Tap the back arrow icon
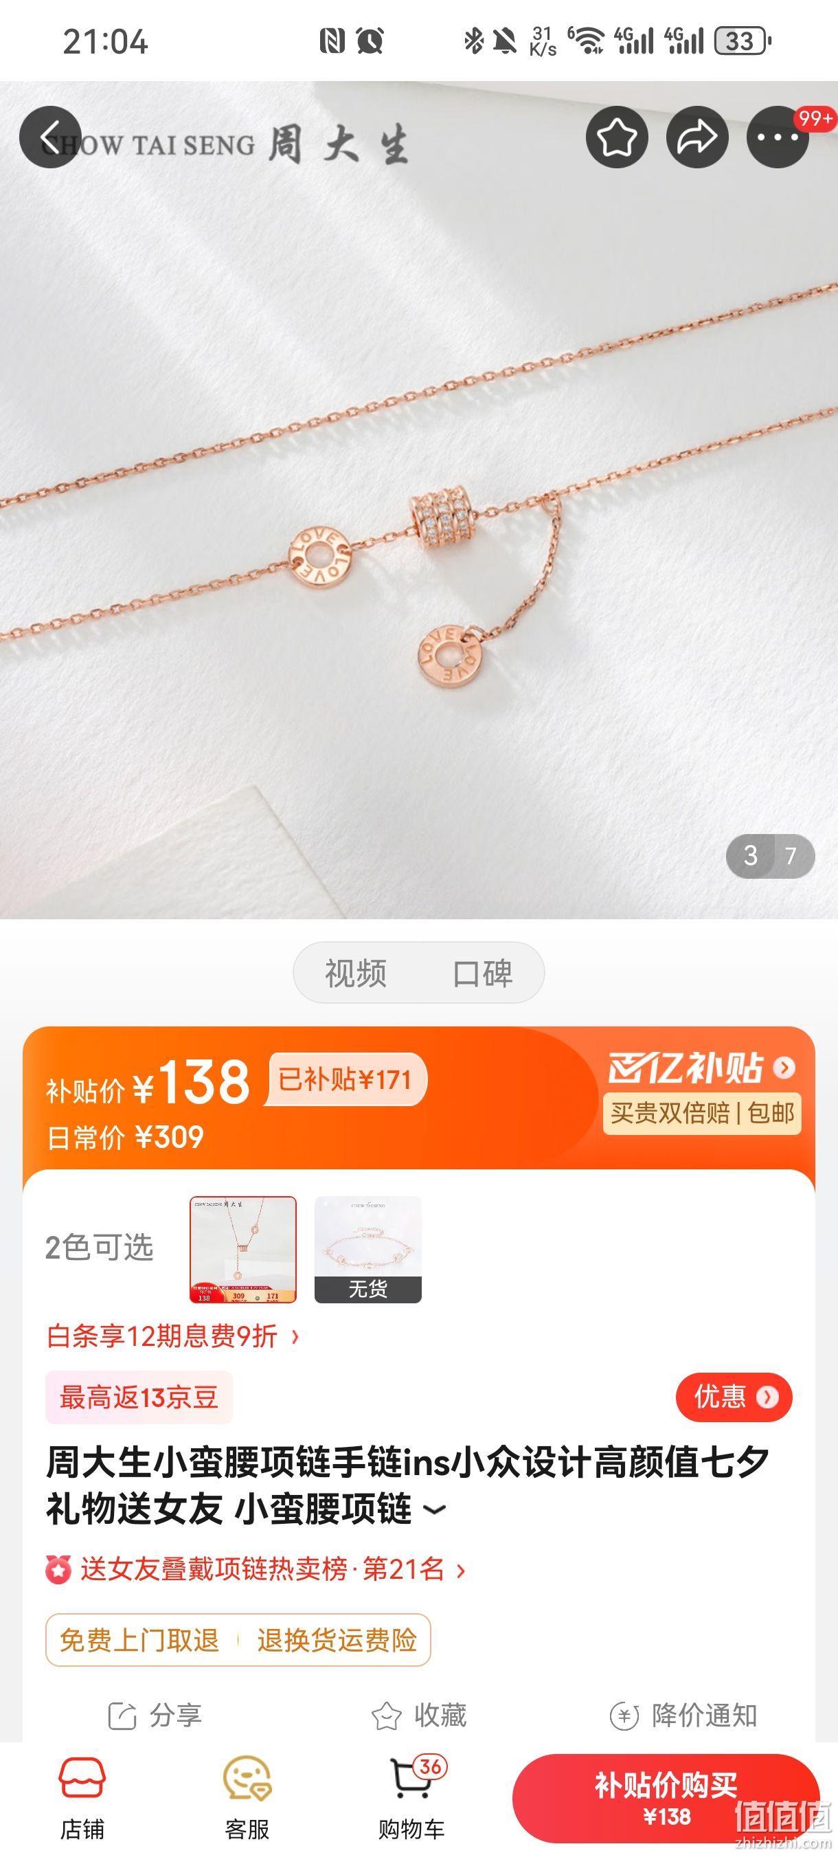The height and width of the screenshot is (1855, 838). 50,137
